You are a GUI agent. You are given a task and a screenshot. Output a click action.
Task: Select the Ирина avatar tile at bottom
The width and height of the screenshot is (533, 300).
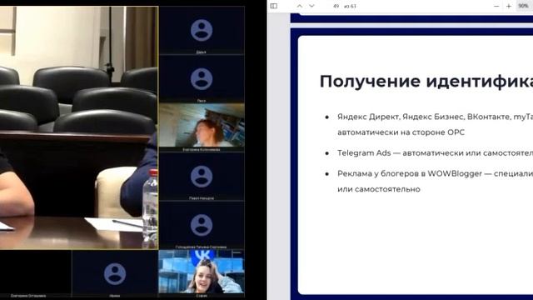click(x=115, y=274)
